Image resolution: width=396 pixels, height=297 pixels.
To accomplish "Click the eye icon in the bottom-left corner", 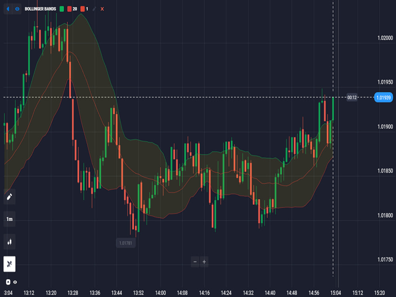I will [15, 282].
